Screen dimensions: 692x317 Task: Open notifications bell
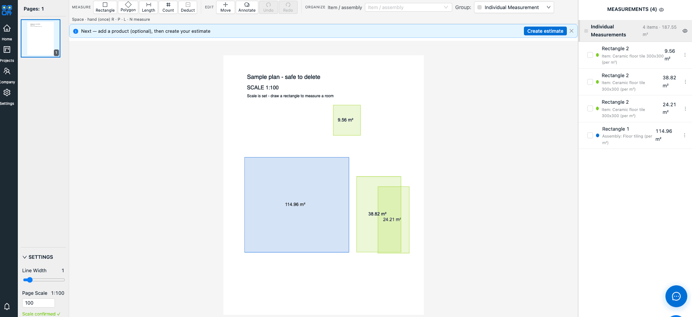pyautogui.click(x=7, y=306)
